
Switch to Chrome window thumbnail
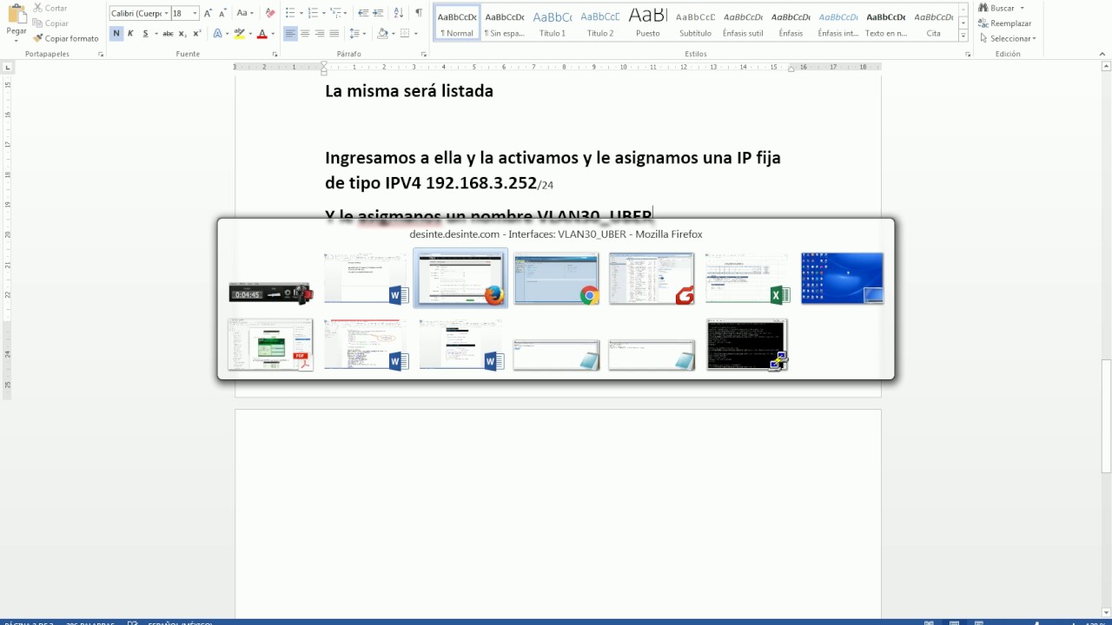click(556, 278)
